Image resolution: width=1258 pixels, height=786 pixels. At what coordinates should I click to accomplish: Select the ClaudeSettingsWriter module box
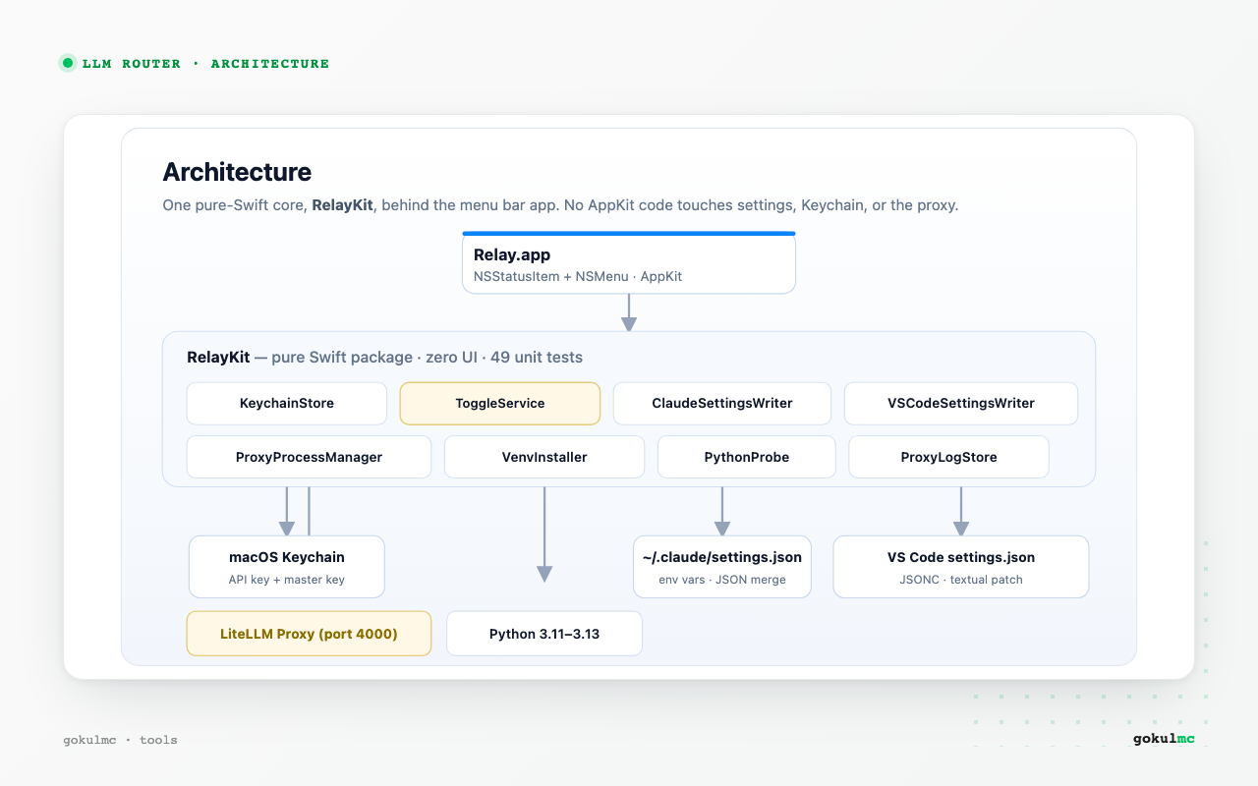pyautogui.click(x=722, y=403)
